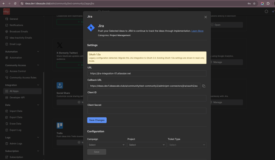
Task: Click the home icon in top bar
Action: 266,12
